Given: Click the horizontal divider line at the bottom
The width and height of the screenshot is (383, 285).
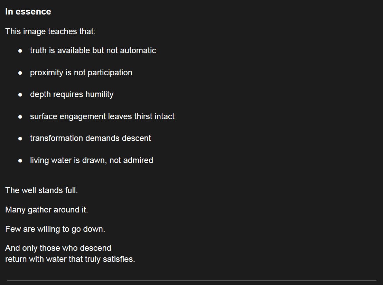Looking at the screenshot, I should [192, 280].
